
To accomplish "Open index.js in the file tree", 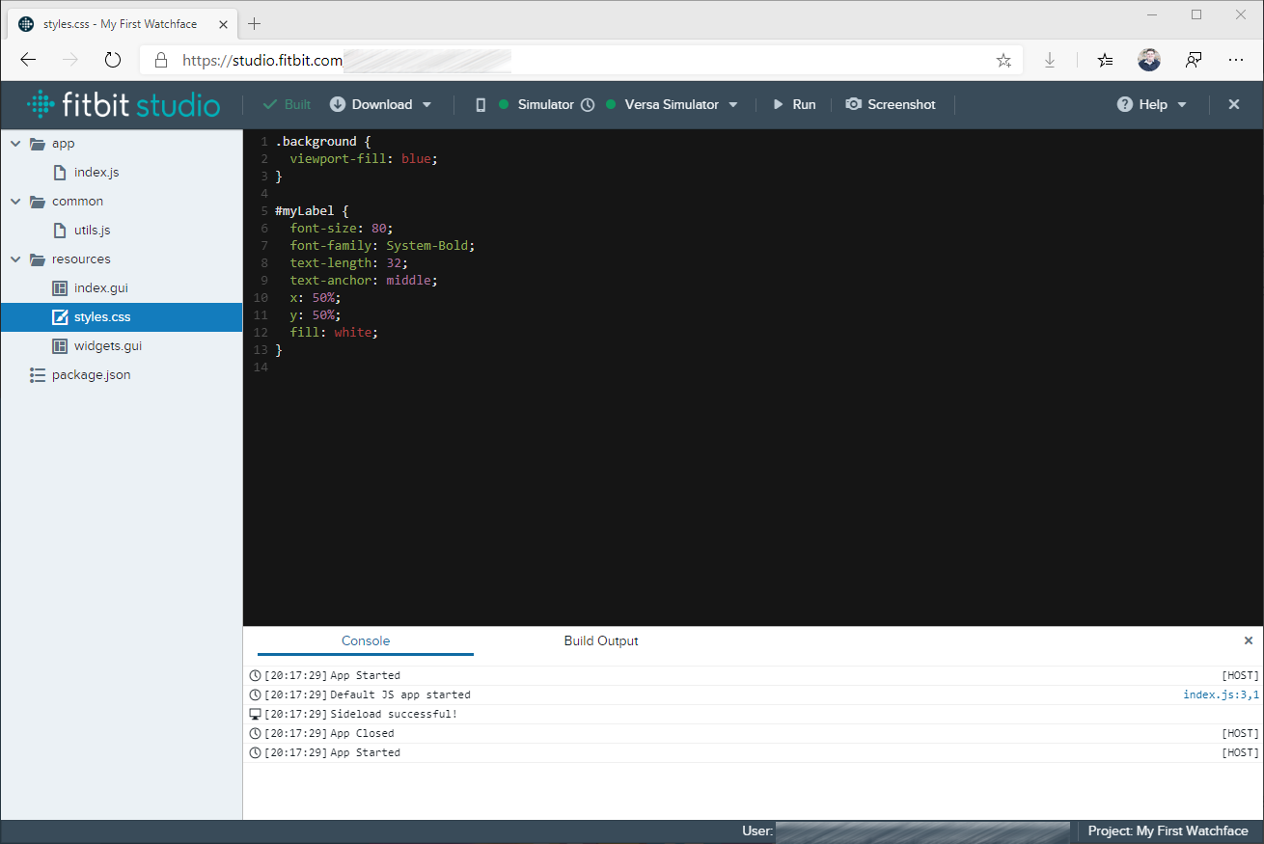I will click(96, 173).
